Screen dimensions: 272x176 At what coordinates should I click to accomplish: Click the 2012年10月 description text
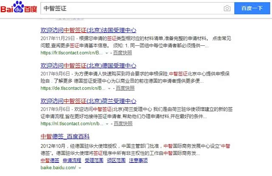click(135, 150)
